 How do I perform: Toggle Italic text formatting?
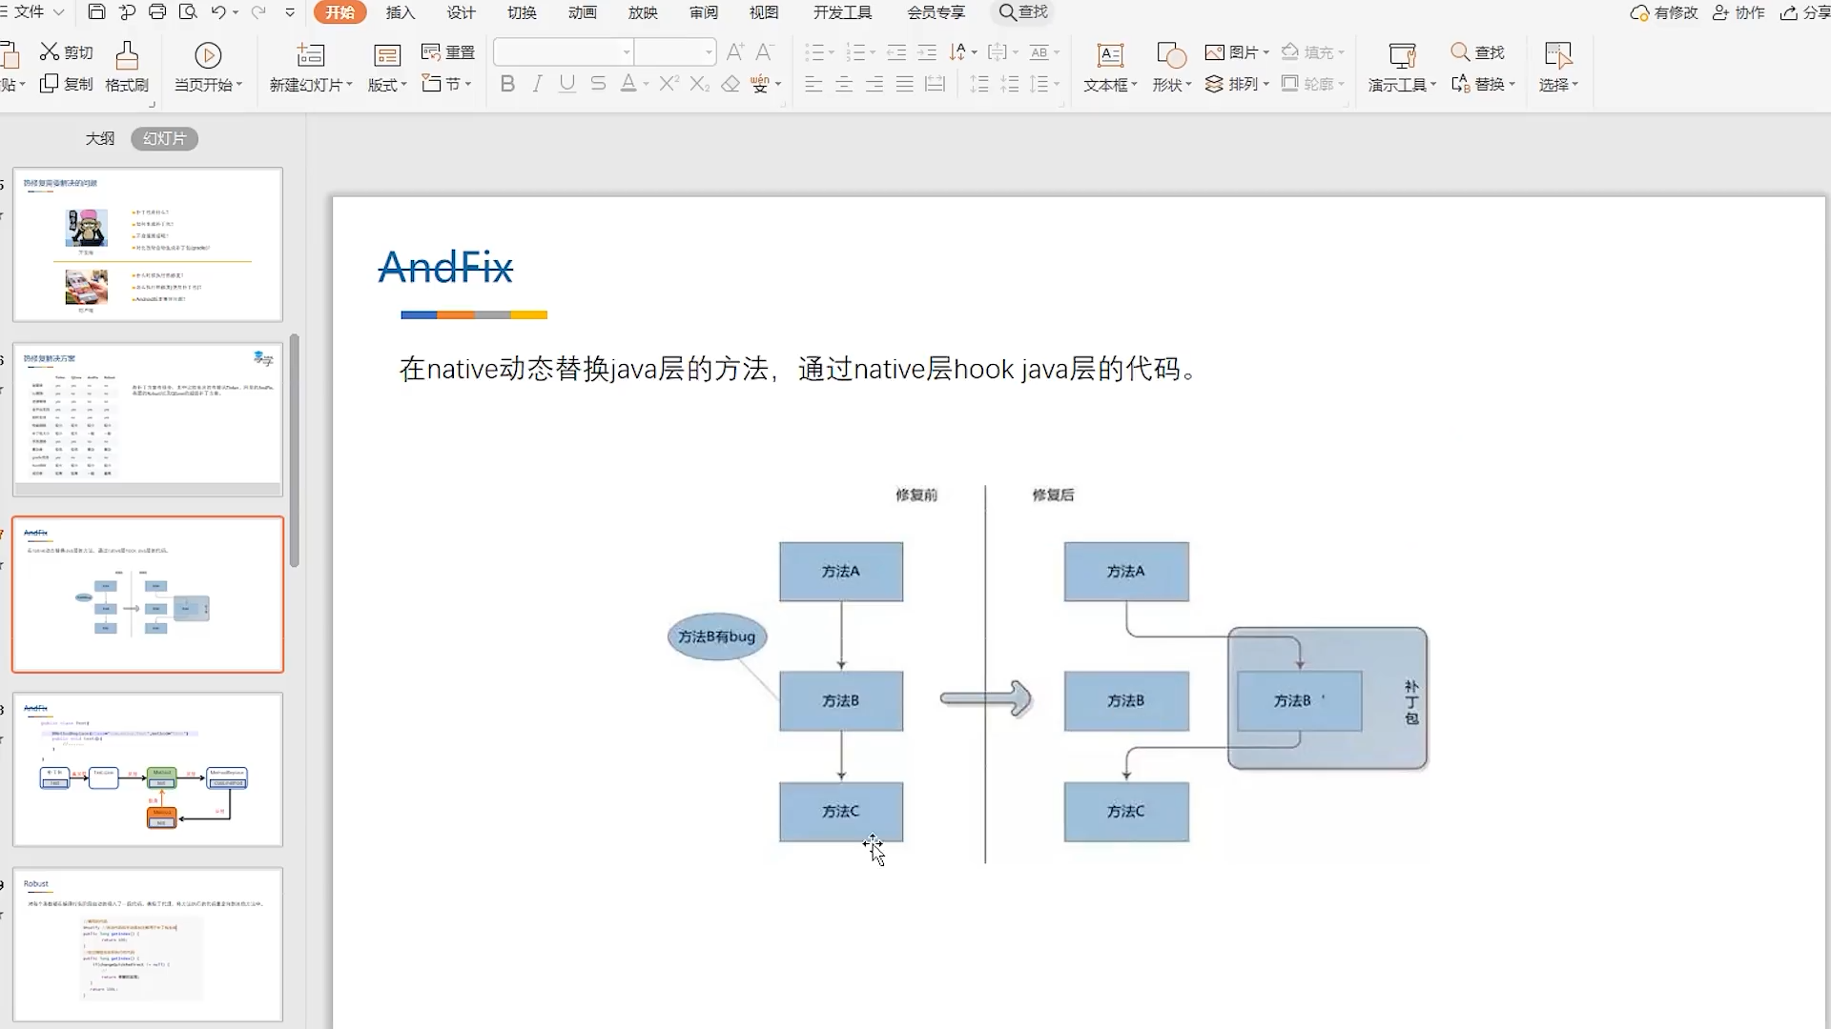[537, 84]
